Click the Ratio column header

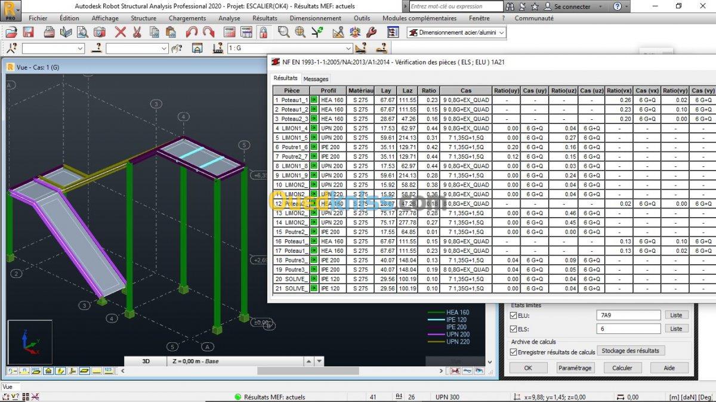429,91
